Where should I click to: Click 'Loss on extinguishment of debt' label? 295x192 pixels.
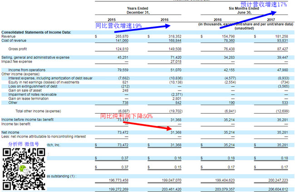33,86
